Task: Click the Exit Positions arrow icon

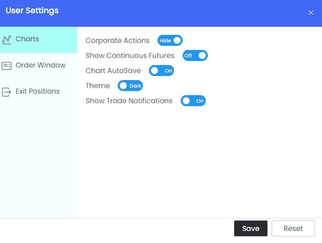Action: 6,92
